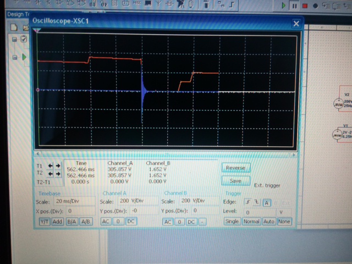Select falling edge trigger icon
Screen dimensions: 352x264
[256, 202]
